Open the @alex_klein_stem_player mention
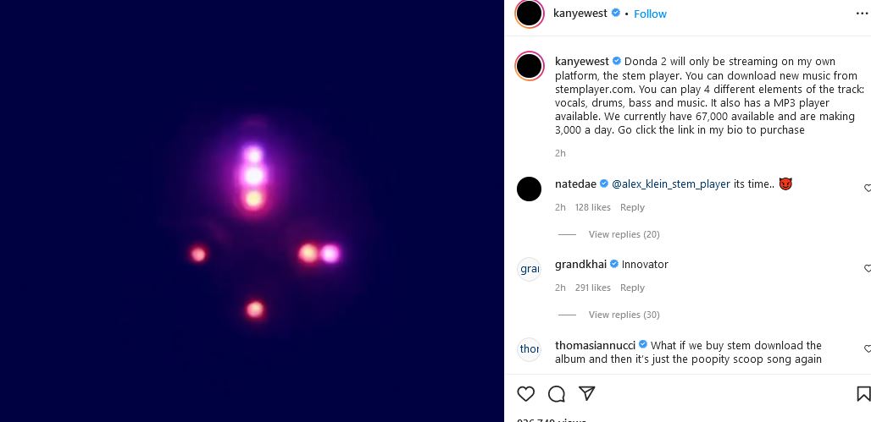Image resolution: width=871 pixels, height=422 pixels. [x=670, y=184]
